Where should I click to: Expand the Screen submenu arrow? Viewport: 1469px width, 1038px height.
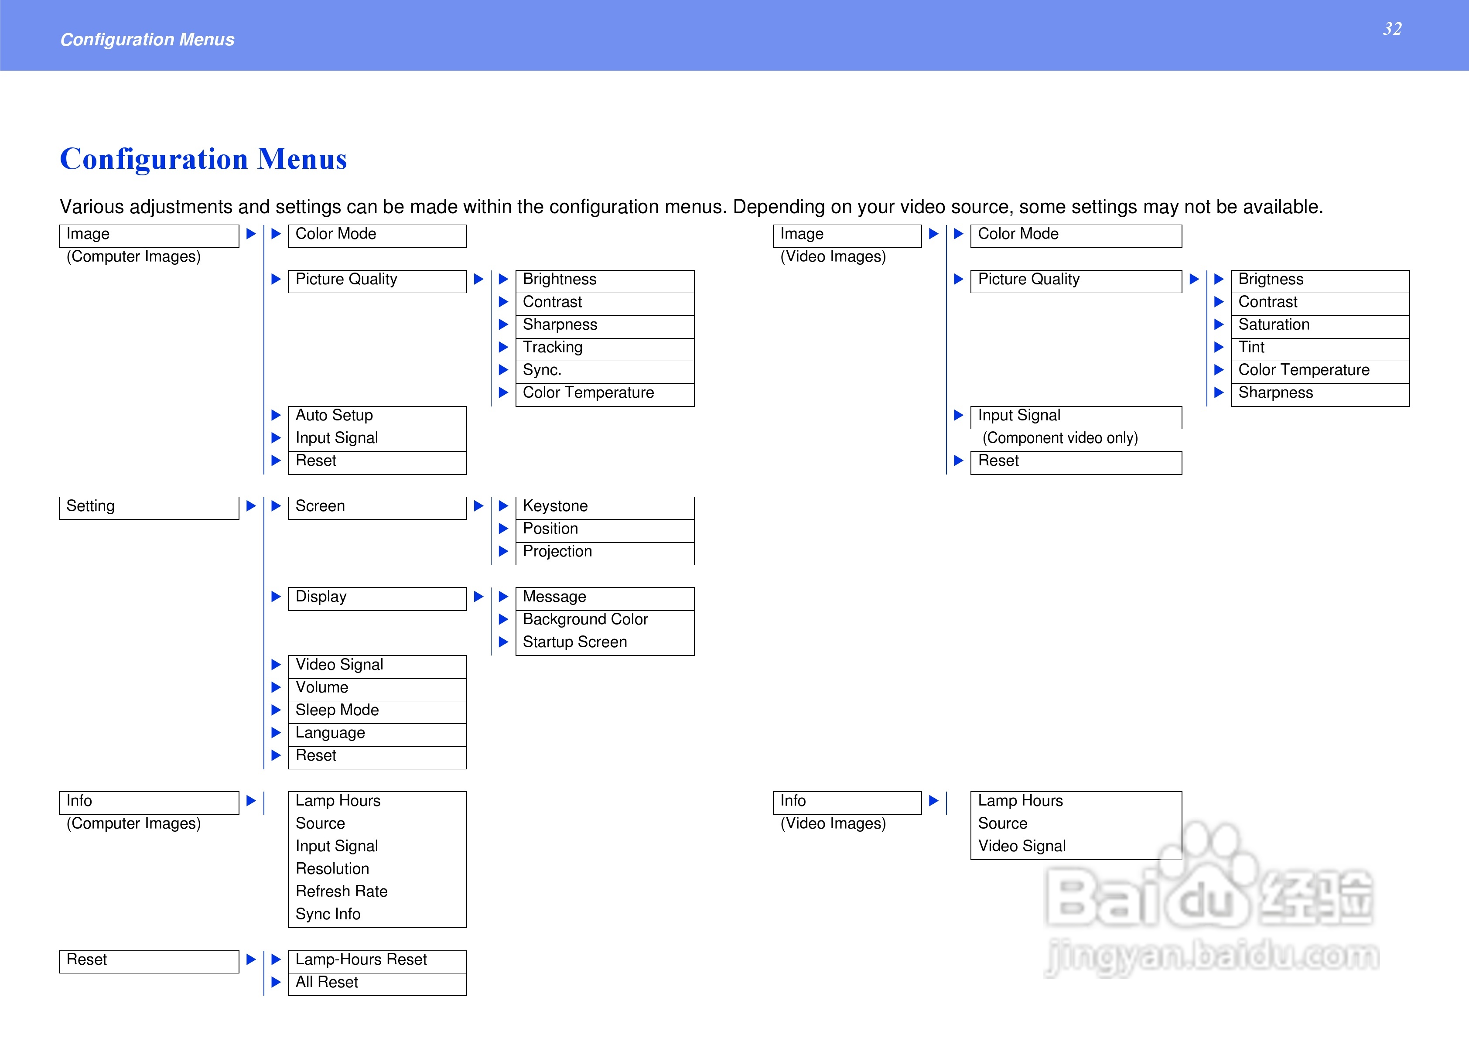pyautogui.click(x=478, y=506)
